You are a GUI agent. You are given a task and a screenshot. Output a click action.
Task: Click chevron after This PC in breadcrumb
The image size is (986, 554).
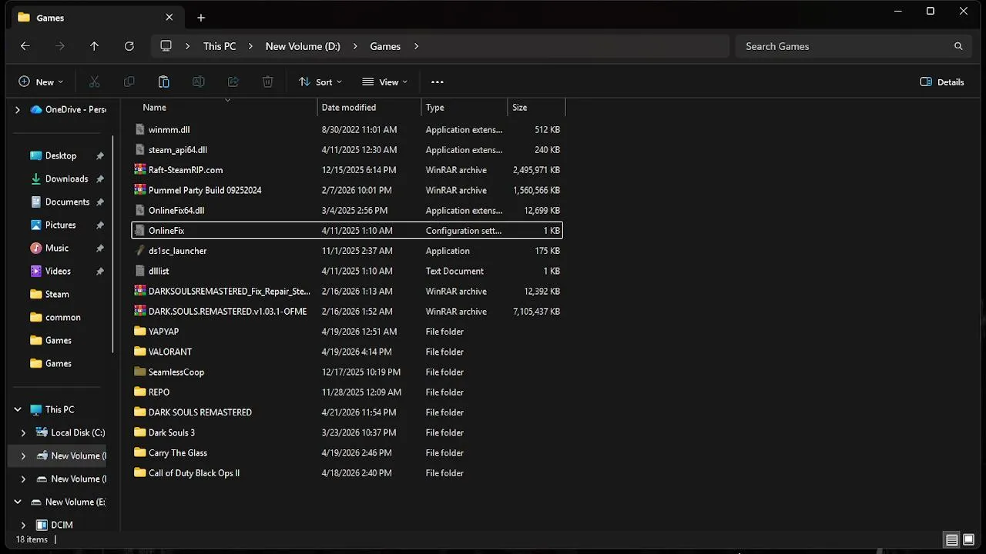click(250, 46)
